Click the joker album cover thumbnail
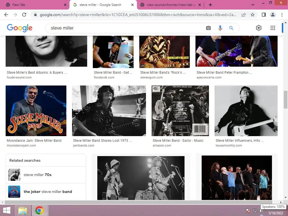The width and height of the screenshot is (288, 216). pyautogui.click(x=14, y=192)
